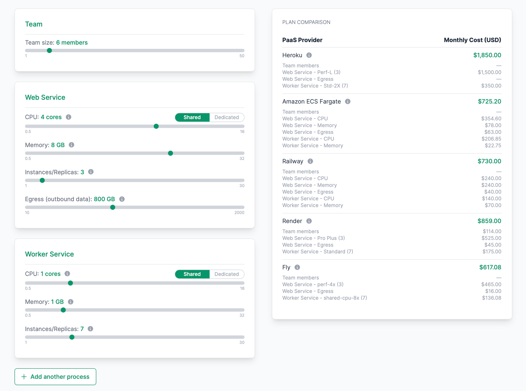Click the Render info icon

(309, 221)
